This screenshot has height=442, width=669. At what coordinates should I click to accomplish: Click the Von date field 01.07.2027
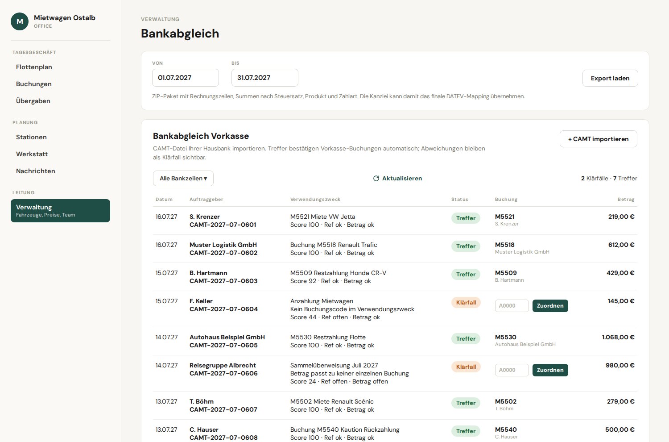186,78
